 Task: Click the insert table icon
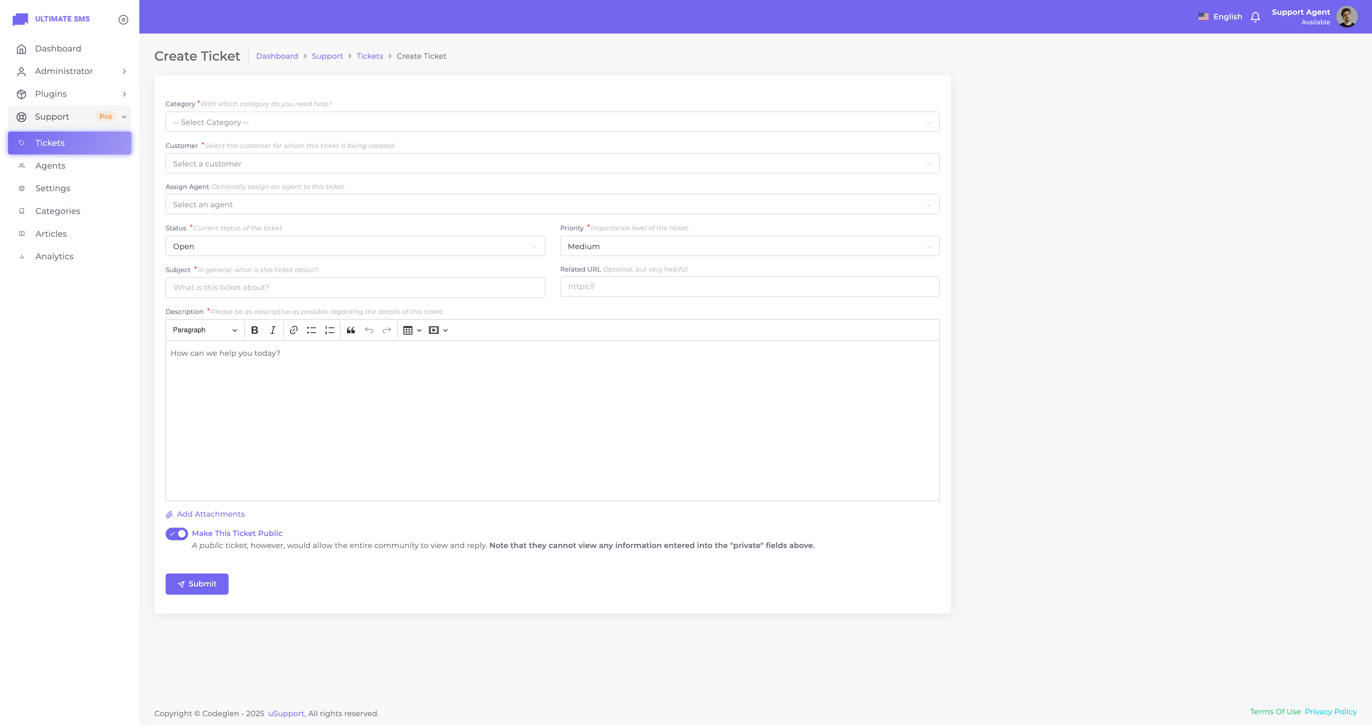408,330
